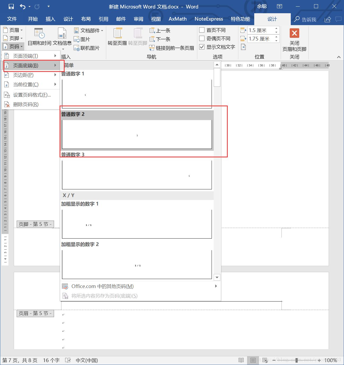
Task: Click the word count 16 个字
Action: [51, 360]
